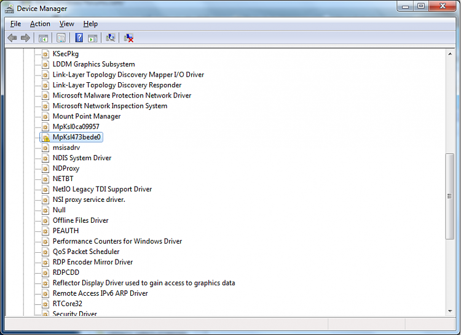461x335 pixels.
Task: Click the warning icon beside MpKsl473bede0
Action: (x=45, y=137)
